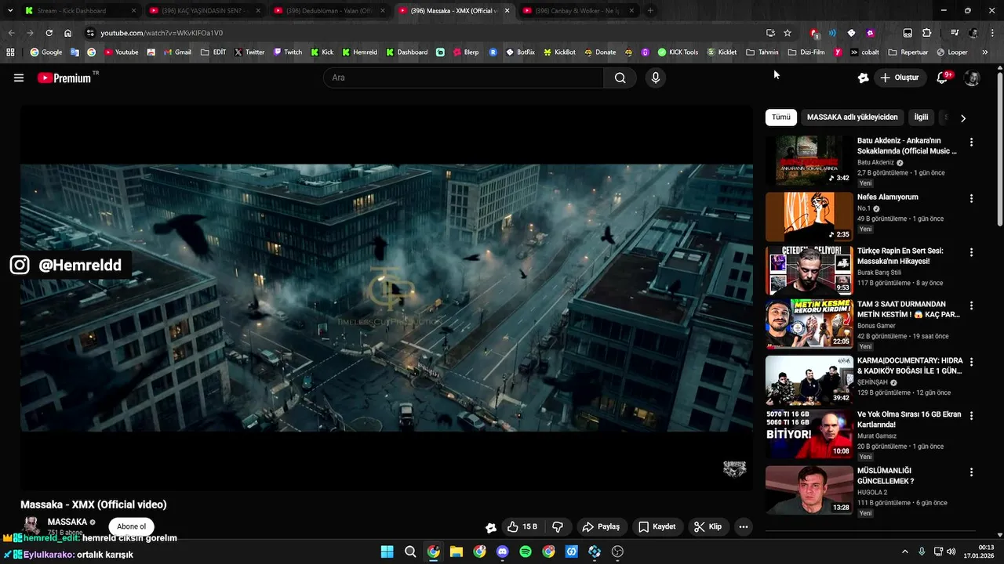Screen dimensions: 1004x564
Task: Open the Tahmin bookmarks folder
Action: 762,52
